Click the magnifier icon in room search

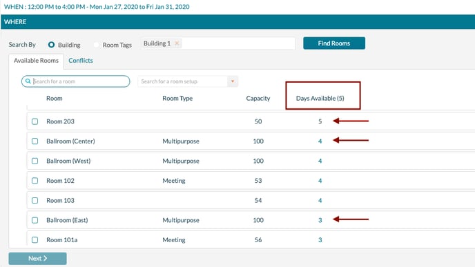28,81
